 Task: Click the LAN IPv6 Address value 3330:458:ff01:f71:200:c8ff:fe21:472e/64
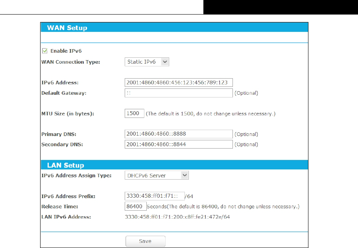click(x=177, y=217)
